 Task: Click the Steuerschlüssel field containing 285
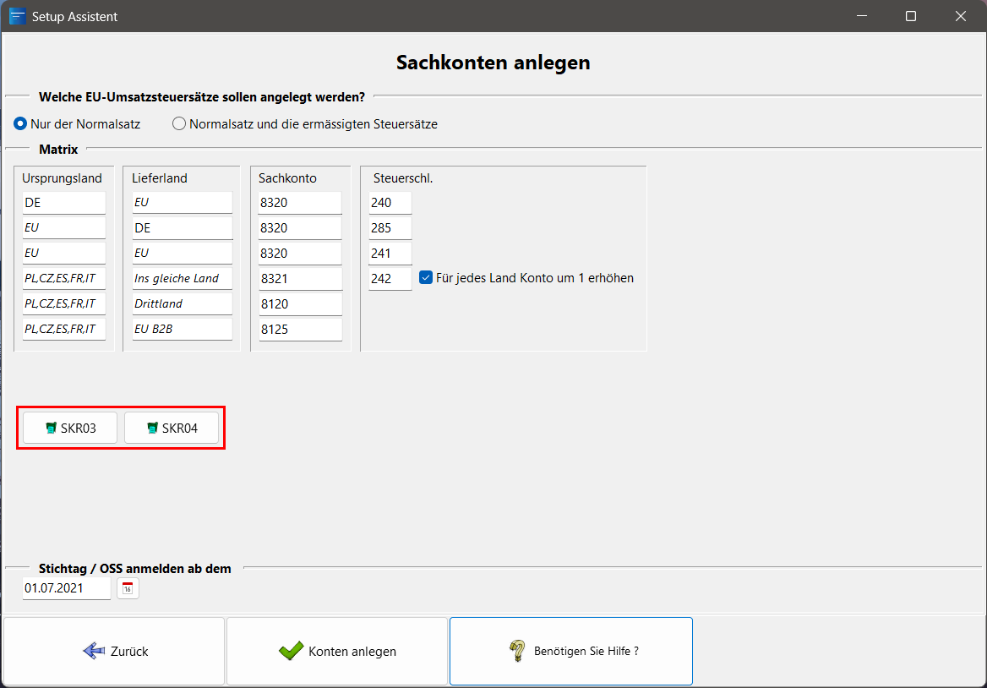point(390,228)
